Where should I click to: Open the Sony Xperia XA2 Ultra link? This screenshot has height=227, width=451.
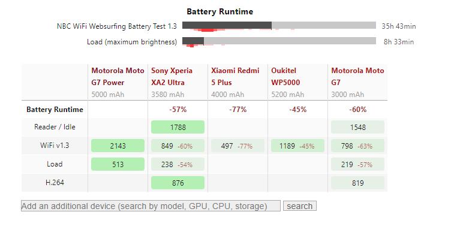point(172,77)
